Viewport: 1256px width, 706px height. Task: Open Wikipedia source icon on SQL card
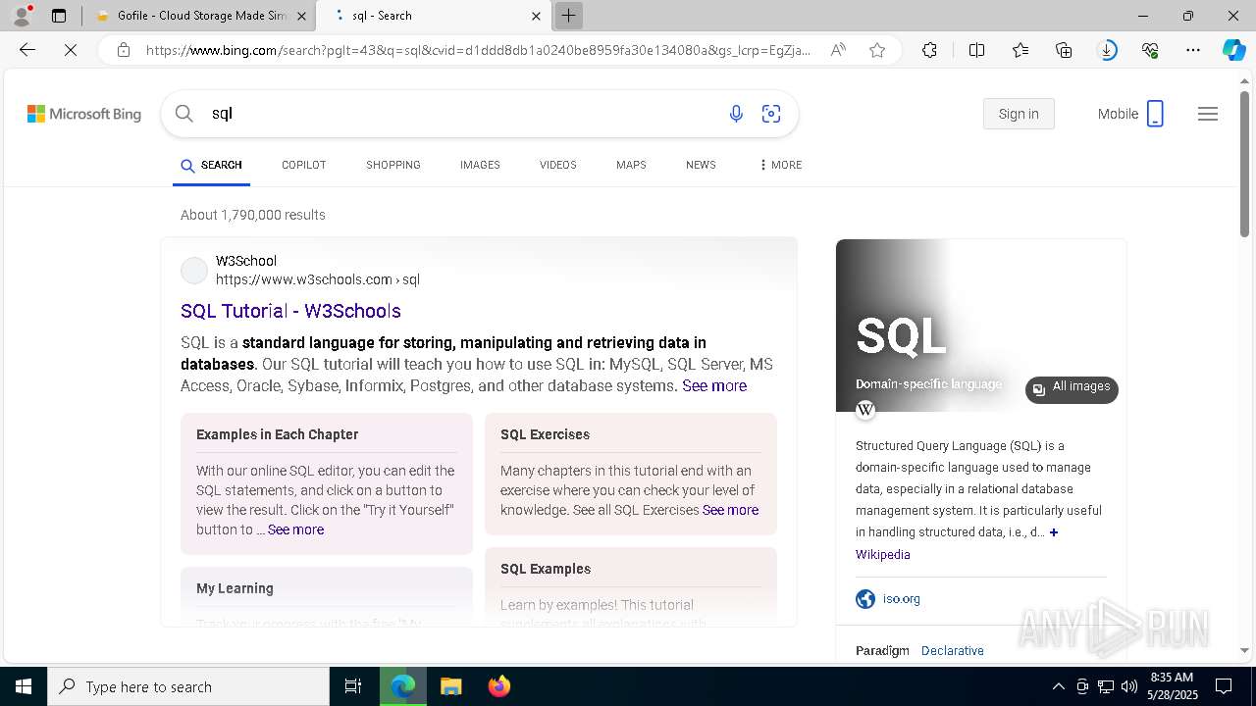tap(865, 410)
